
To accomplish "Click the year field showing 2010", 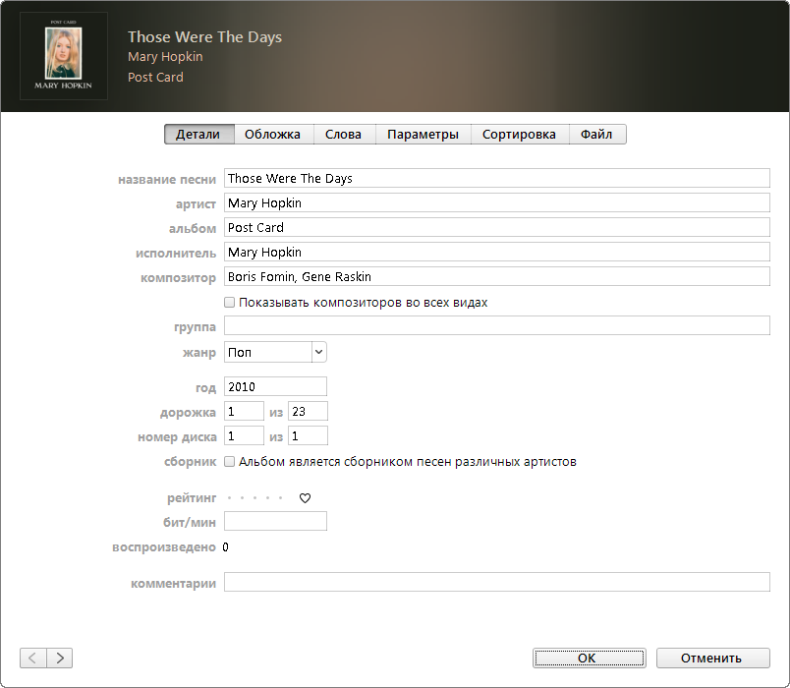I will [x=275, y=387].
